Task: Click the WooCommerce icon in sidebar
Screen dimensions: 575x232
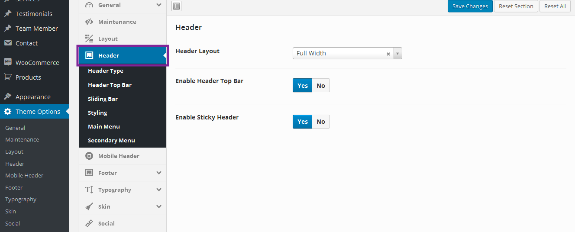Action: pyautogui.click(x=8, y=62)
